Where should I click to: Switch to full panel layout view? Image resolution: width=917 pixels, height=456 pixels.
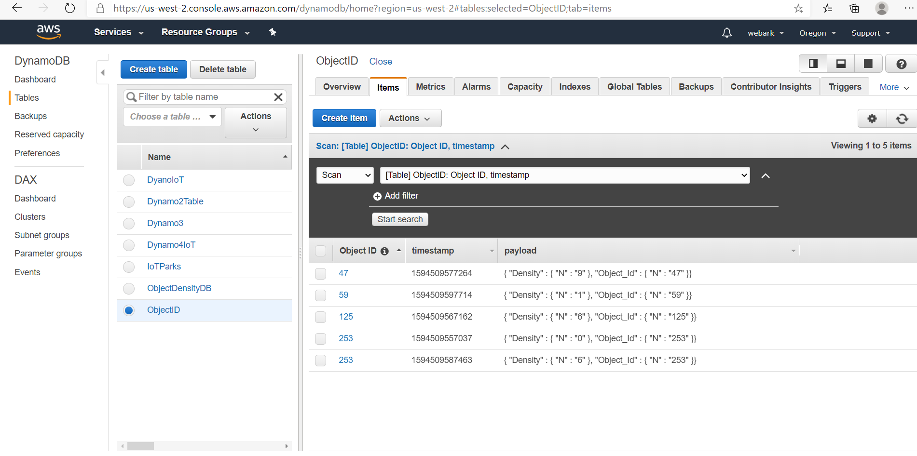[x=868, y=64]
